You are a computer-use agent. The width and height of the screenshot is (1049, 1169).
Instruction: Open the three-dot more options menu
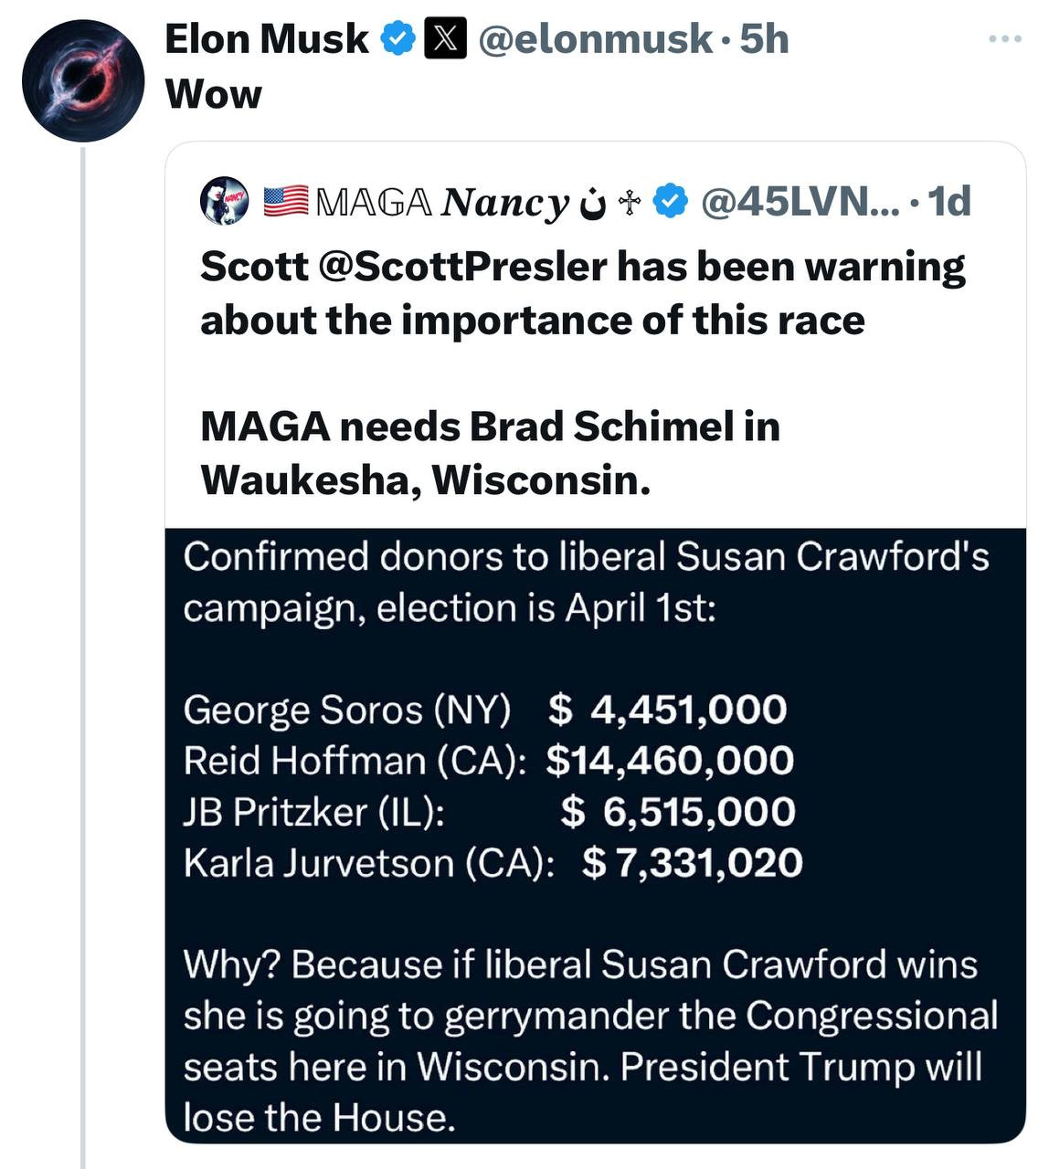(x=1005, y=39)
